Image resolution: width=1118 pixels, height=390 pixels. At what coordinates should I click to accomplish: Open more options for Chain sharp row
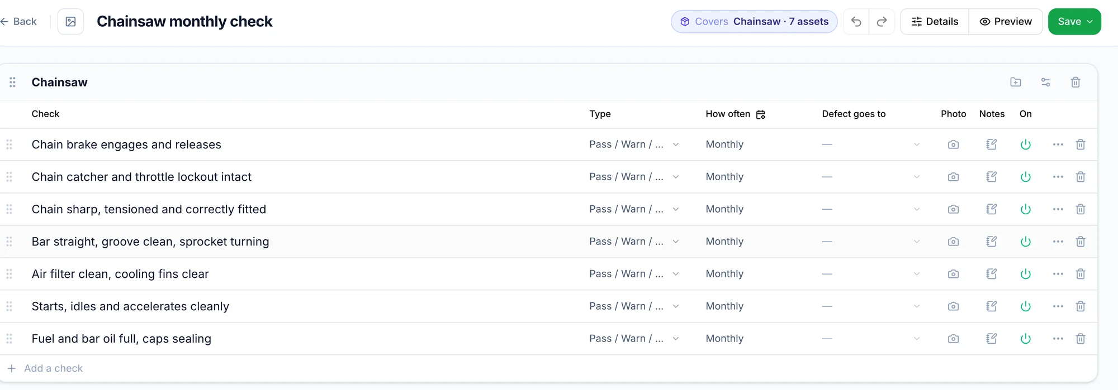click(1058, 209)
